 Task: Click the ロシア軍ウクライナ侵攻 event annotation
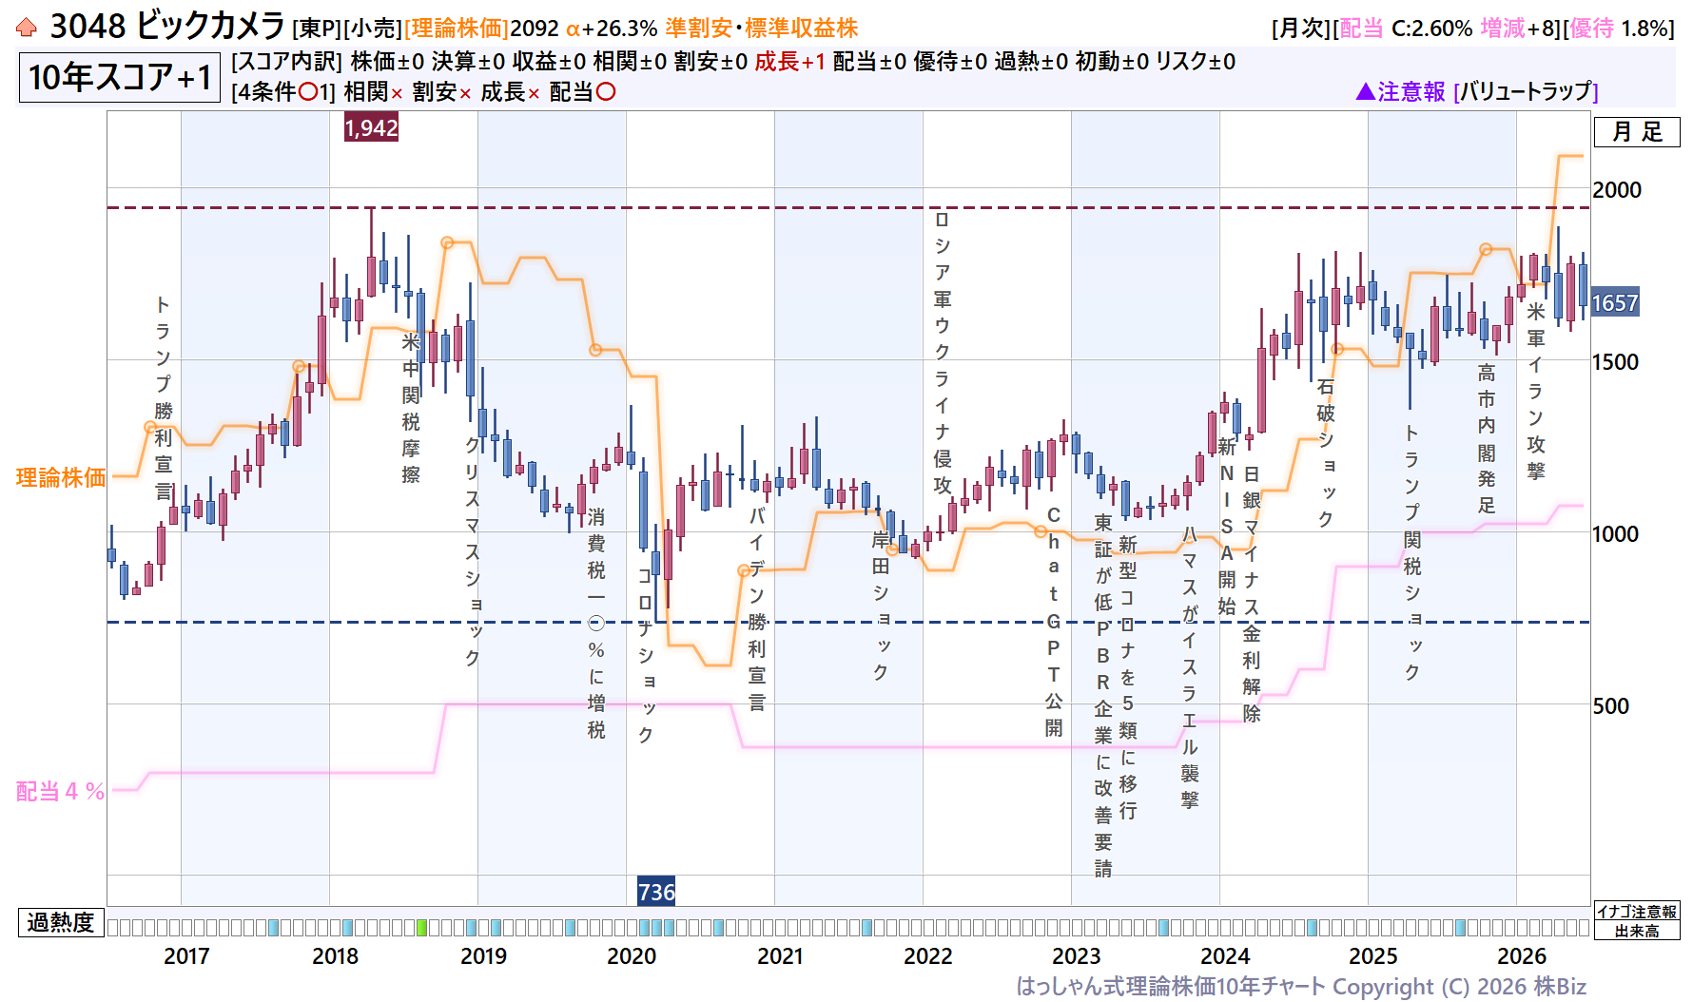coord(943,353)
